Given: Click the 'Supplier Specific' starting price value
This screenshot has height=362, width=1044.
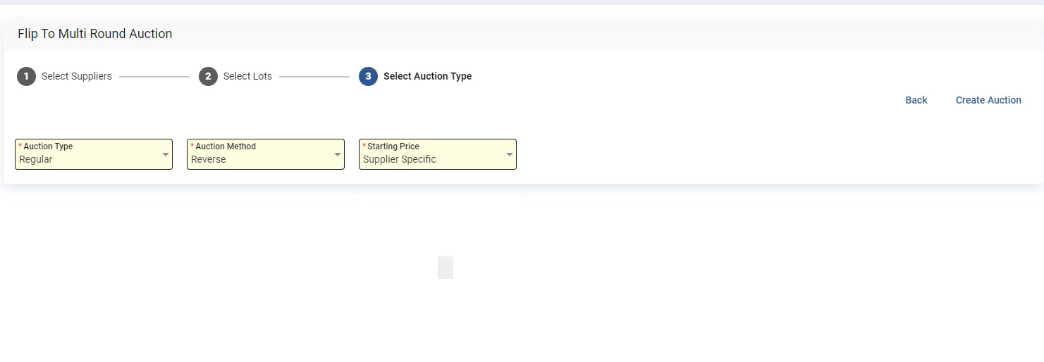Looking at the screenshot, I should [399, 159].
